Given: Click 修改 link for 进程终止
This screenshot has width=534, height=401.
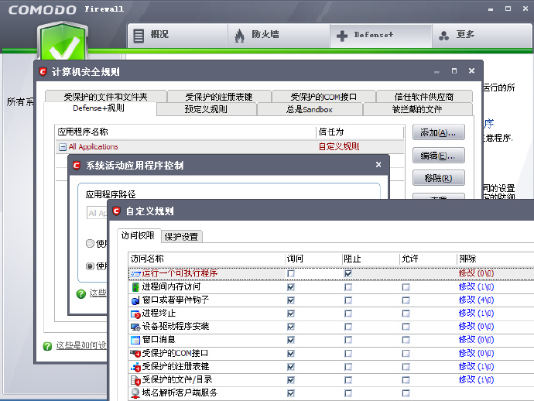Looking at the screenshot, I should pos(476,313).
